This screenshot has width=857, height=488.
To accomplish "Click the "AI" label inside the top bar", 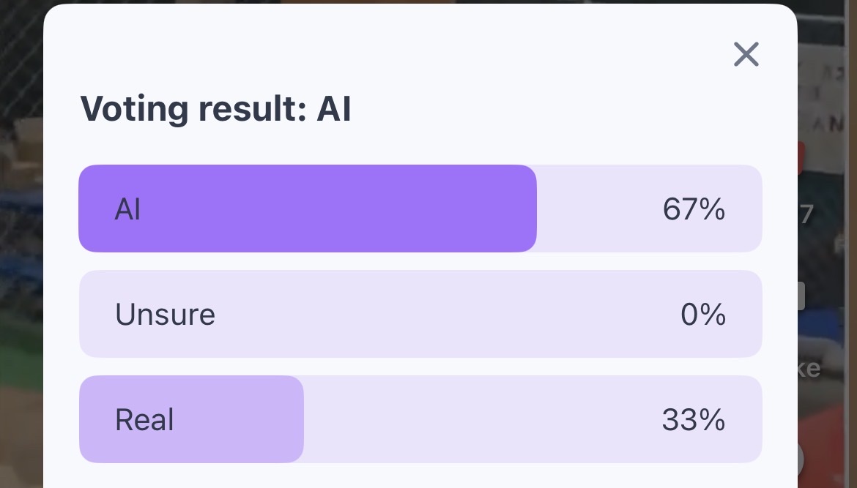I will pyautogui.click(x=127, y=209).
